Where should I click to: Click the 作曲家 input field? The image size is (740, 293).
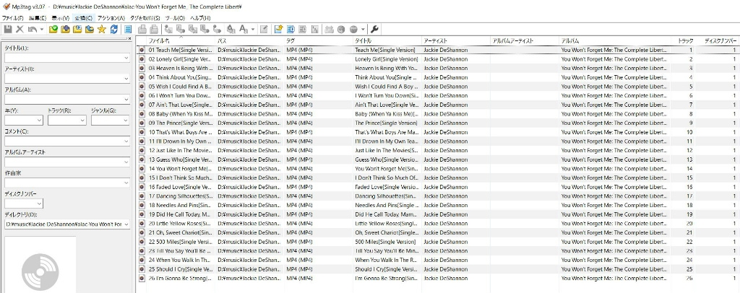point(65,183)
